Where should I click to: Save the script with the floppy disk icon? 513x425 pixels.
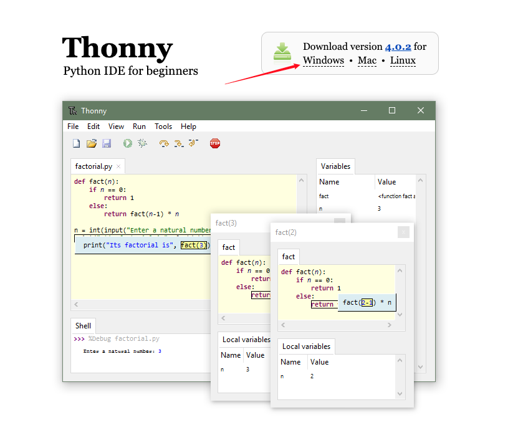click(107, 143)
